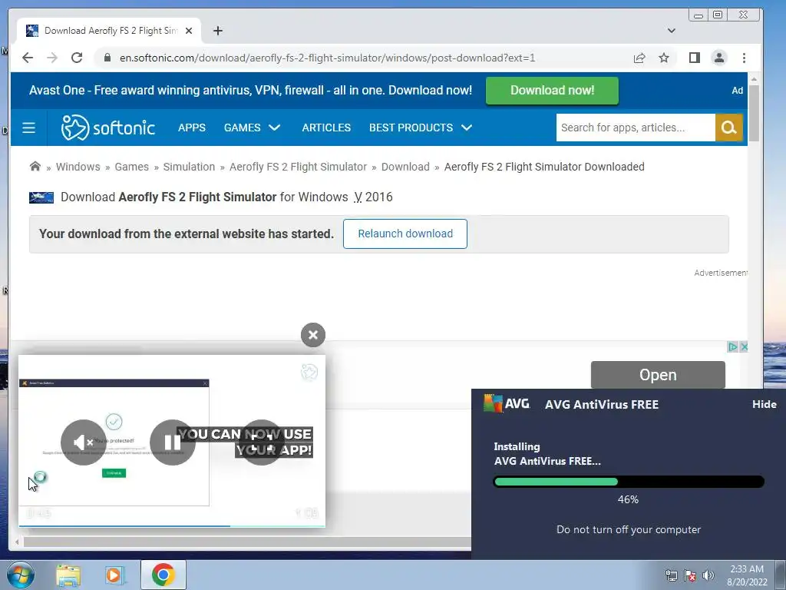Click the Chrome taskbar icon

[163, 575]
